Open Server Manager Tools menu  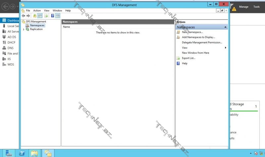point(256,7)
